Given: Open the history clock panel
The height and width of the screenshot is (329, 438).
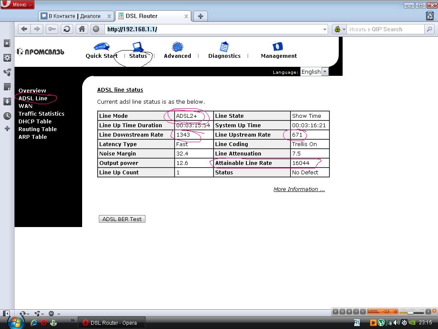Looking at the screenshot, I should (x=7, y=116).
